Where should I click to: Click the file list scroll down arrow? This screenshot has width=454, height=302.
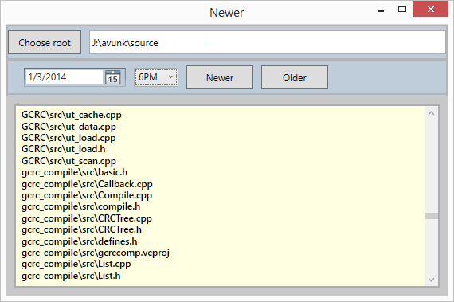(431, 280)
